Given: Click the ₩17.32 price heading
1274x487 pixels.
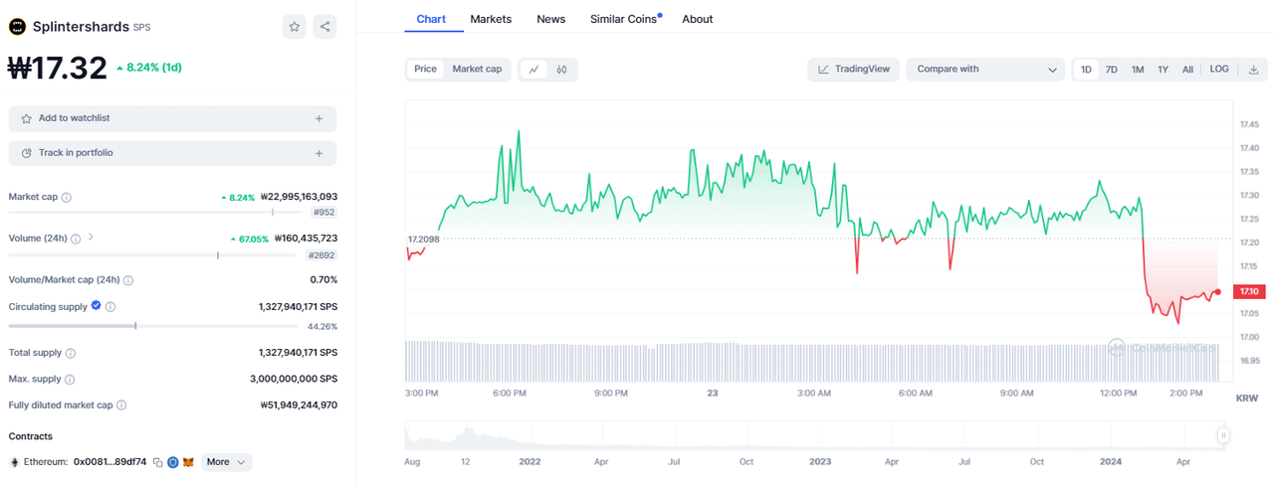Looking at the screenshot, I should click(57, 68).
